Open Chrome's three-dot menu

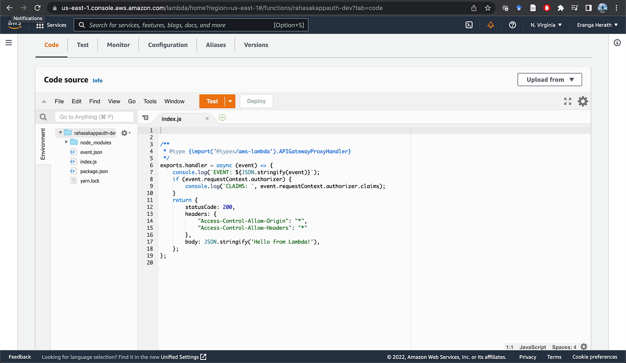tap(617, 8)
